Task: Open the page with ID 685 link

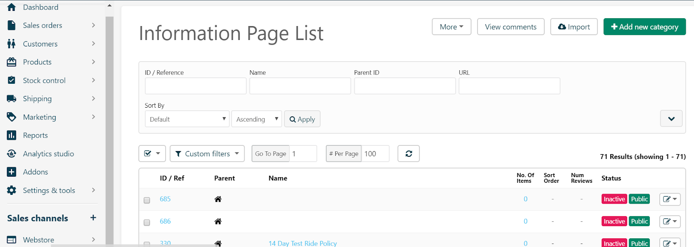Action: click(165, 199)
